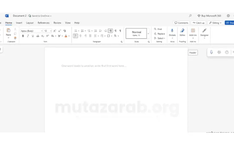234x145 pixels.
Task: Toggle Center paragraph alignment
Action: point(81,36)
